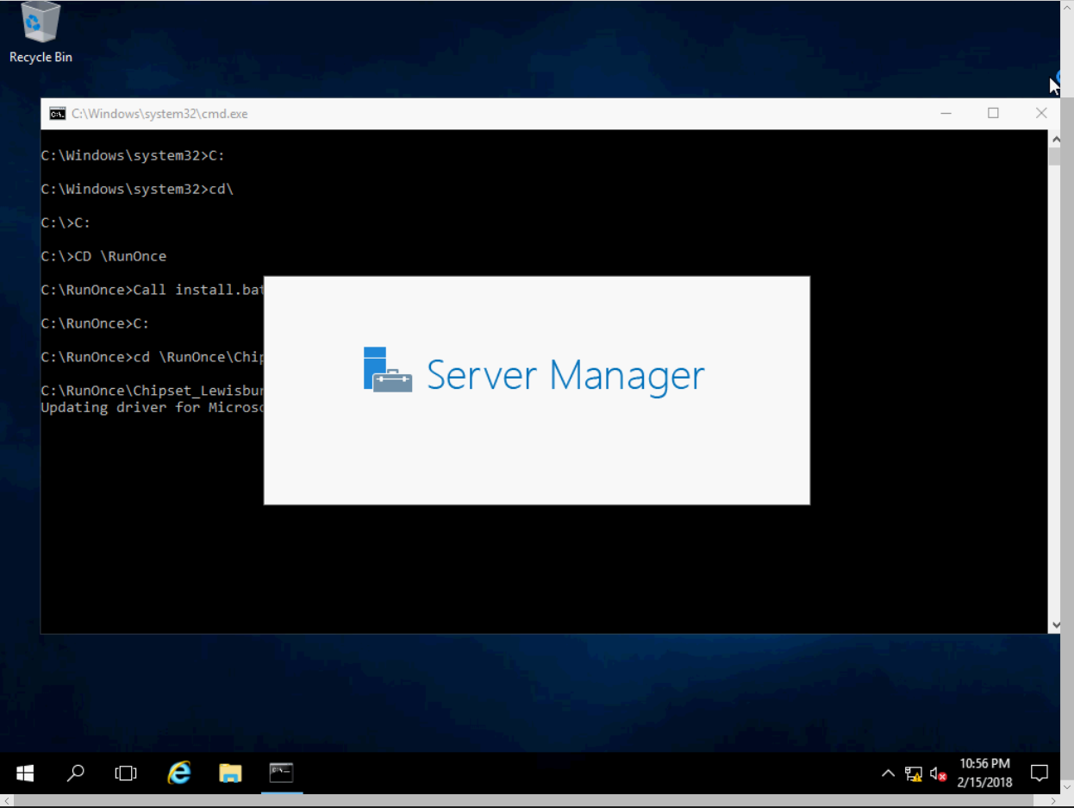Click cmd window scrollbar up arrow
1074x808 pixels.
[x=1055, y=138]
